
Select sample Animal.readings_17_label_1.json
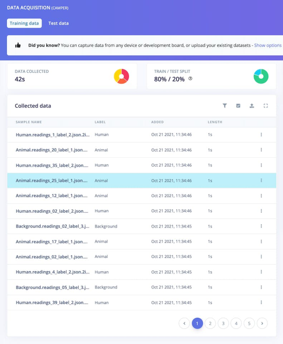[x=52, y=242]
